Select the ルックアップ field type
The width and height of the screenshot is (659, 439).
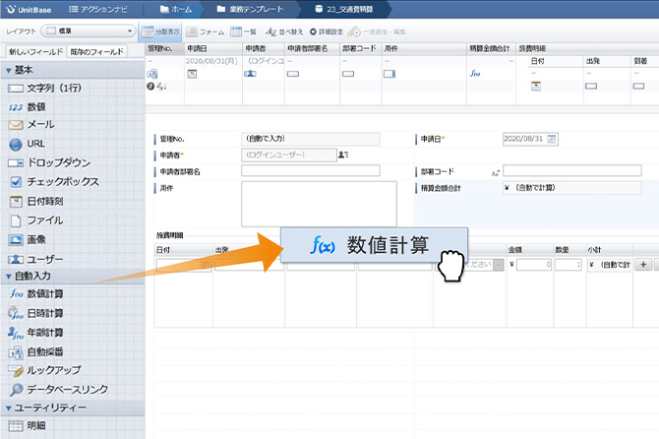coord(45,370)
